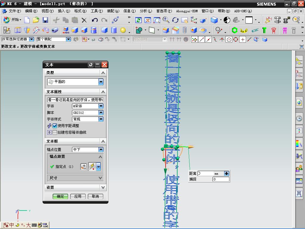
Task: Open Internet Explorer panel in sidebar
Action: (299, 102)
